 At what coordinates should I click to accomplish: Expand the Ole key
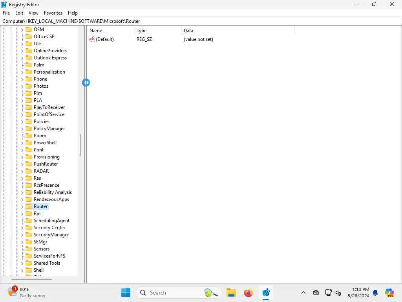tap(22, 44)
